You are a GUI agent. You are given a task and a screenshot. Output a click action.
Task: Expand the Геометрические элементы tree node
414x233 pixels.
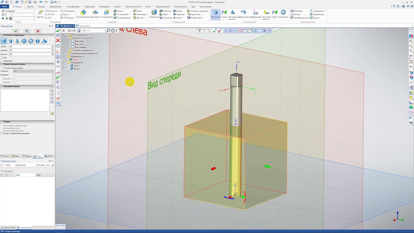pos(63,53)
